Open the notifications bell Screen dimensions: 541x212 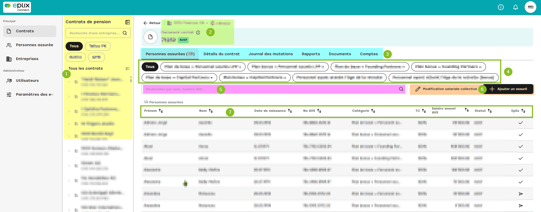pyautogui.click(x=515, y=7)
